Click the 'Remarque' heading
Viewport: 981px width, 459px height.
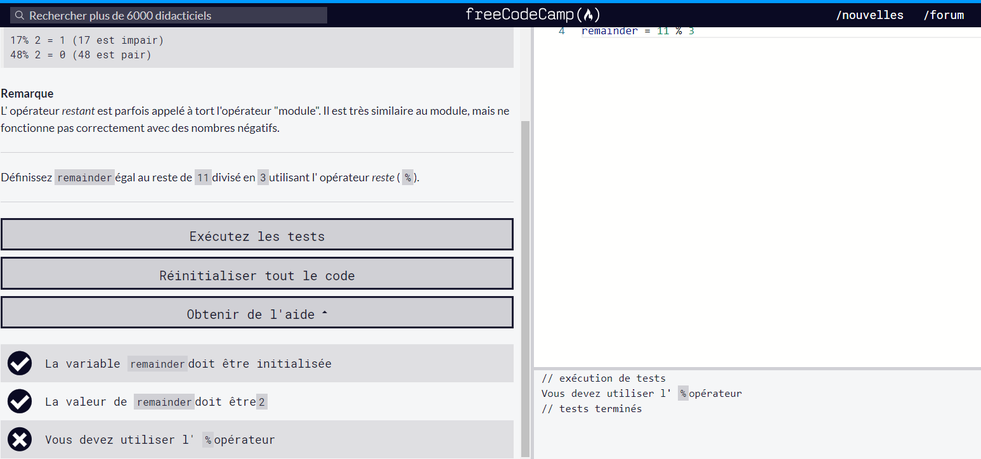point(27,94)
